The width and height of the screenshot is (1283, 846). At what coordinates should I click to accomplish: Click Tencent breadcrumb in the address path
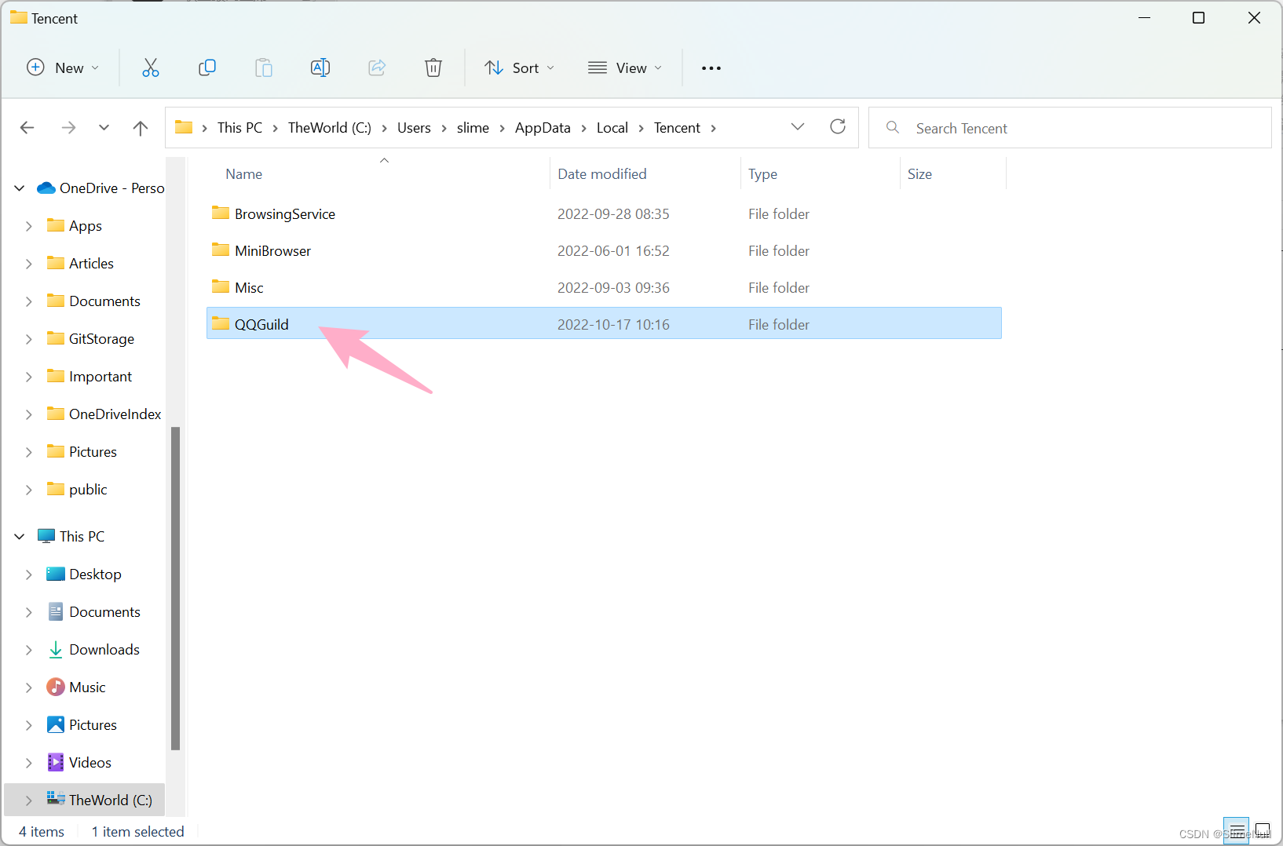(677, 127)
